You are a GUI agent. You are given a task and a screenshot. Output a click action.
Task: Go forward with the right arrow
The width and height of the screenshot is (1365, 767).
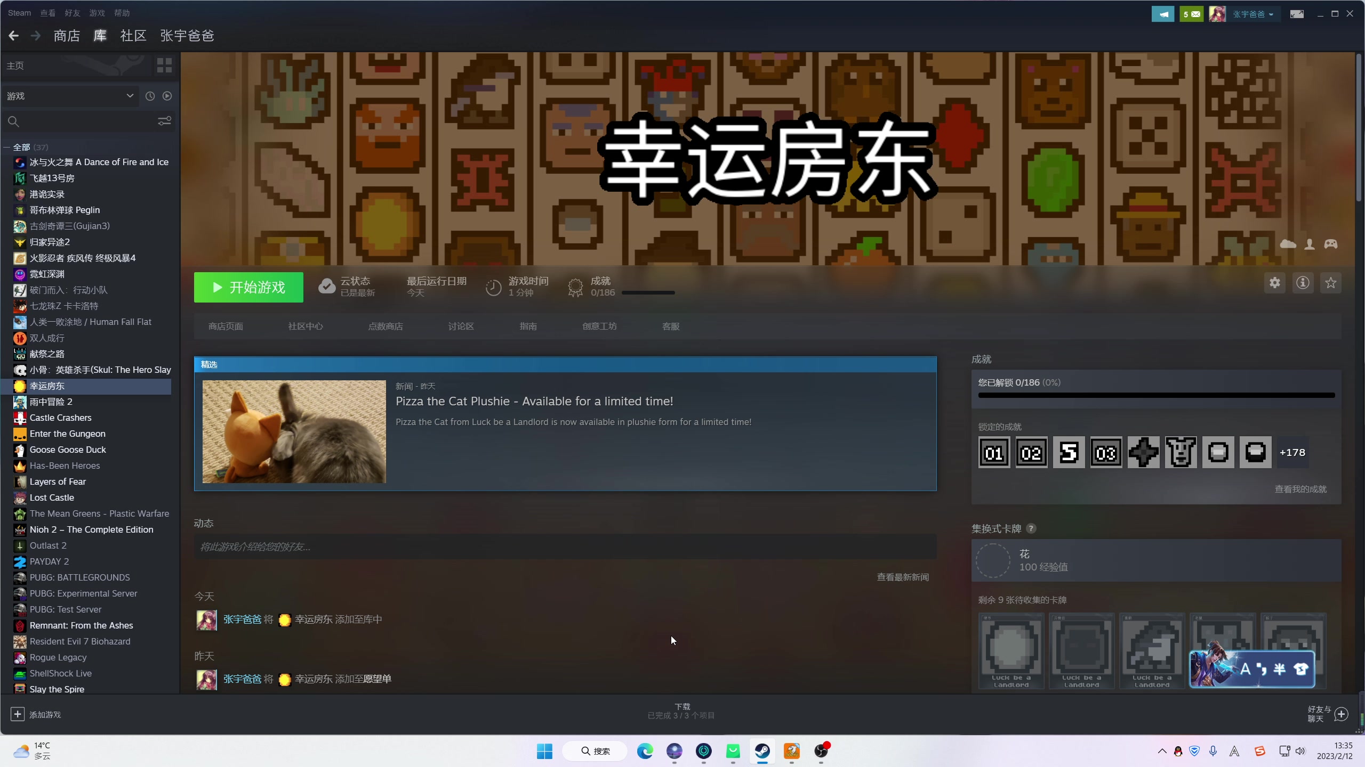[36, 36]
